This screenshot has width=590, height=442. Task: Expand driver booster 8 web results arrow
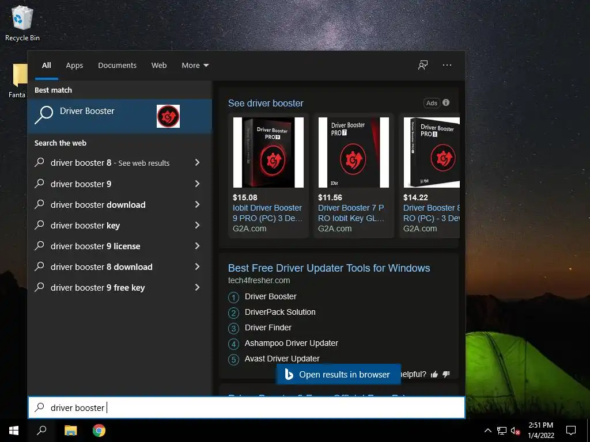tap(197, 162)
